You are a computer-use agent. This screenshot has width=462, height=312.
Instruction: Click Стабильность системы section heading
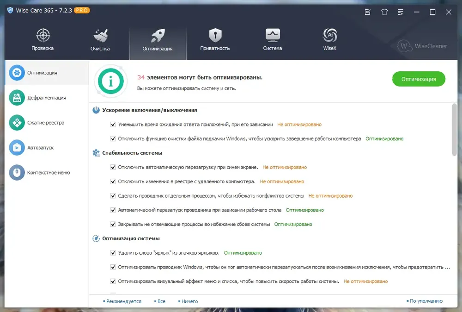point(132,153)
